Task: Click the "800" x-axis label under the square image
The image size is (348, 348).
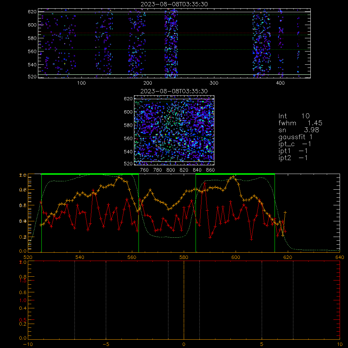Action: pos(171,170)
